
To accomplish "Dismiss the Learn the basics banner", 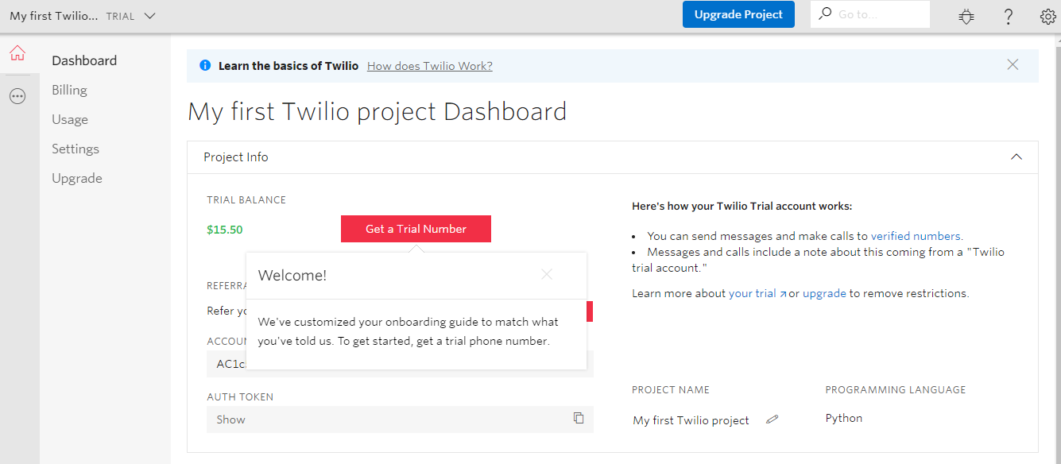I will pyautogui.click(x=1013, y=65).
